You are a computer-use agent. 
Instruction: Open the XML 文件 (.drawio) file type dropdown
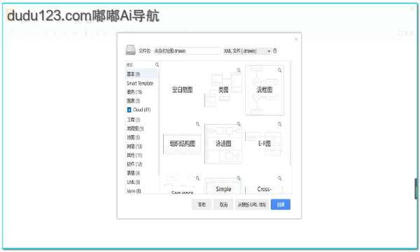click(x=248, y=51)
